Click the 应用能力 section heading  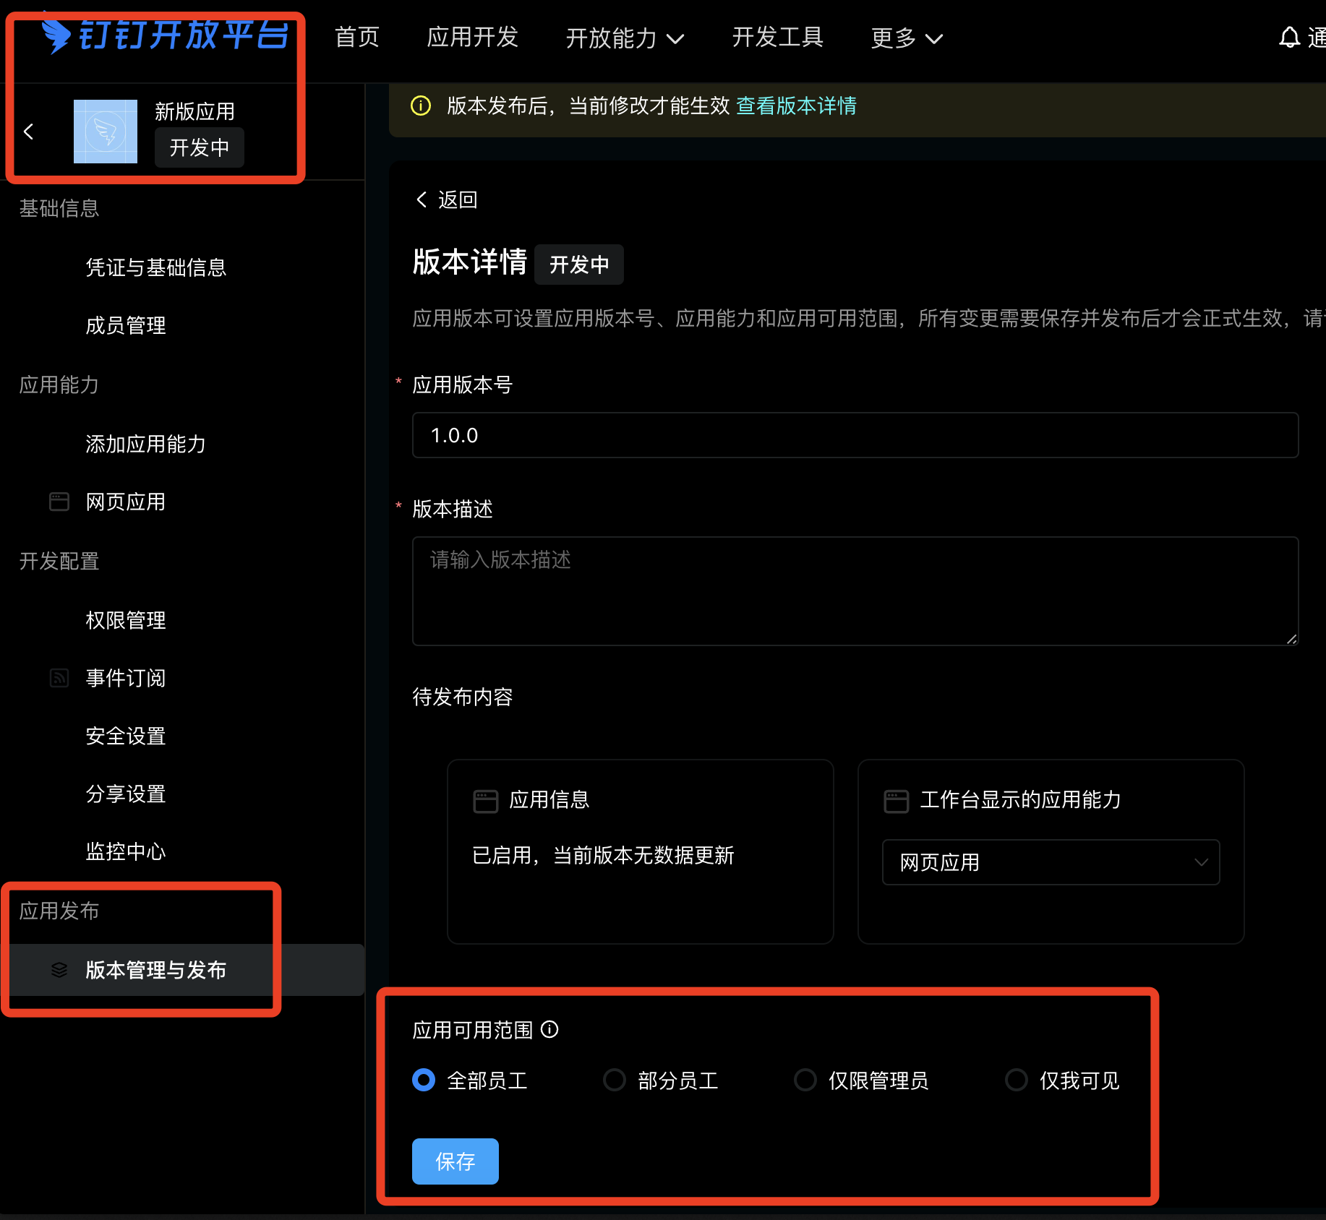pos(59,385)
